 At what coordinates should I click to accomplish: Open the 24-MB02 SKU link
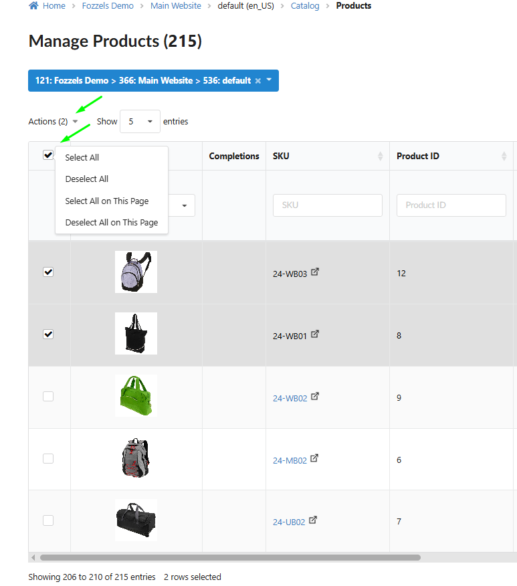click(290, 460)
